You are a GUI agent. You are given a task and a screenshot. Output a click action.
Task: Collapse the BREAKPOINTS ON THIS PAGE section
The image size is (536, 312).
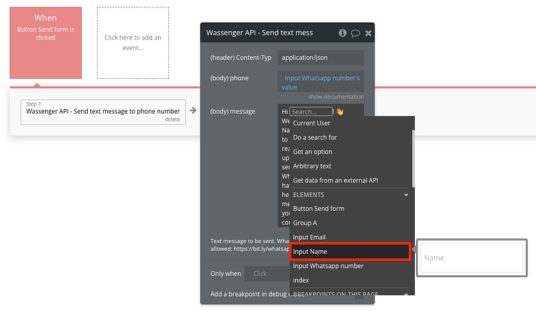coord(405,294)
